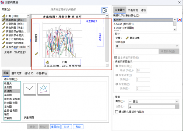183x131 pixels.
Task: Click ruler icon in 日期 X-axis drop zone
Action: click(47, 62)
